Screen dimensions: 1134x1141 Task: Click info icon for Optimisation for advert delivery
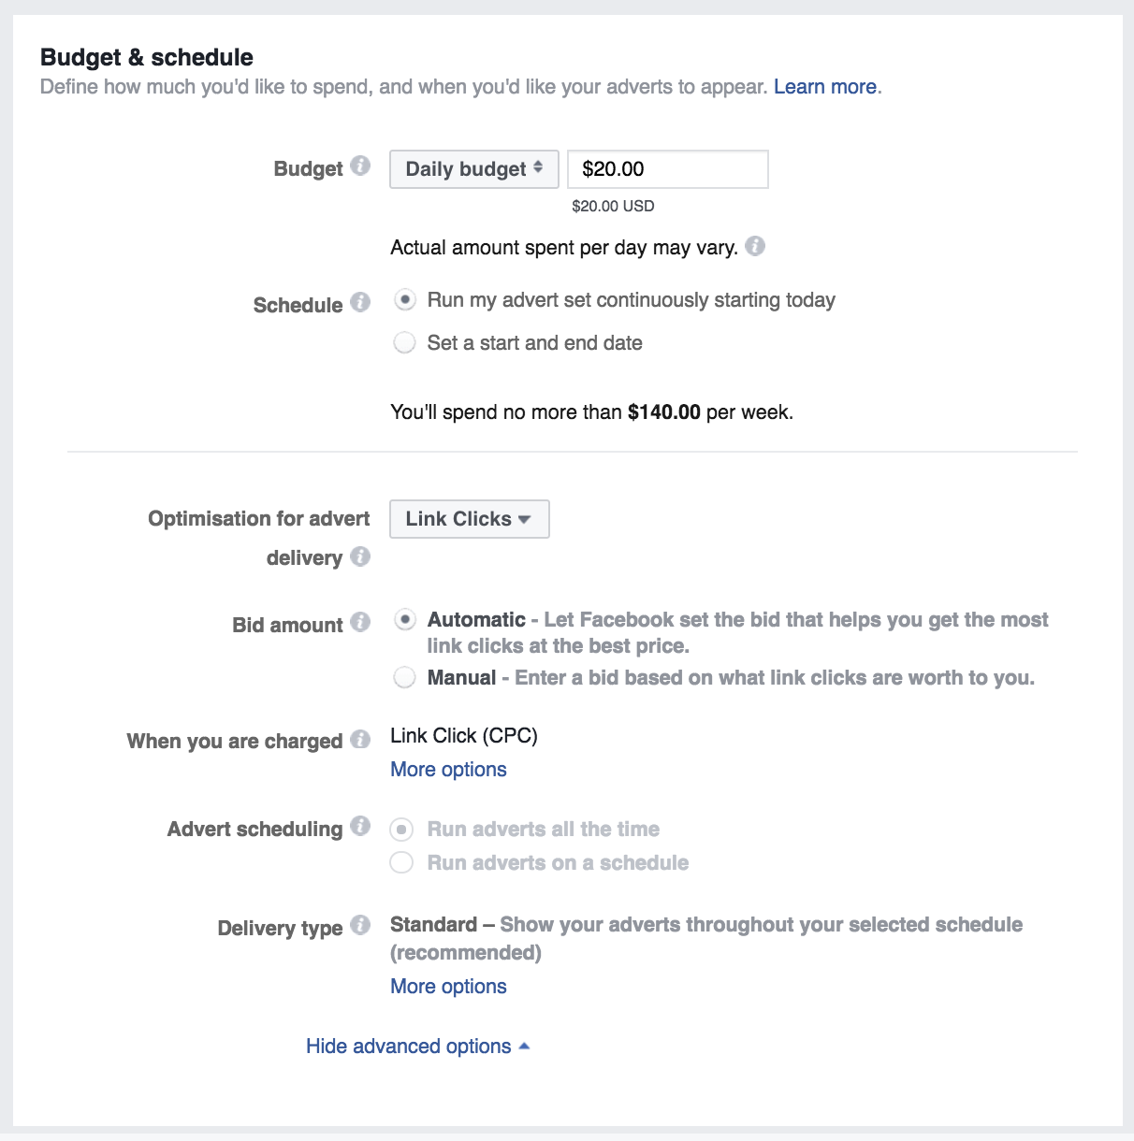coord(360,556)
